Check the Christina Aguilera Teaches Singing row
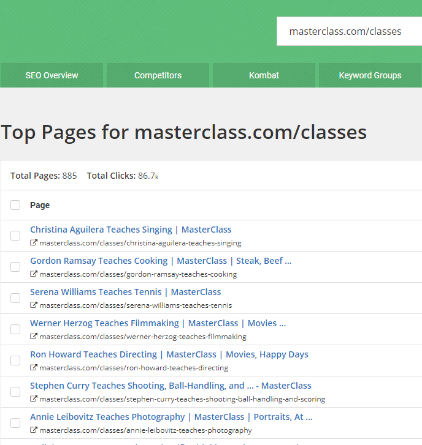422x445 pixels. pos(15,236)
